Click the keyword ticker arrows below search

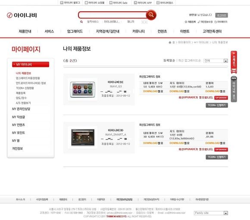[x=144, y=22]
